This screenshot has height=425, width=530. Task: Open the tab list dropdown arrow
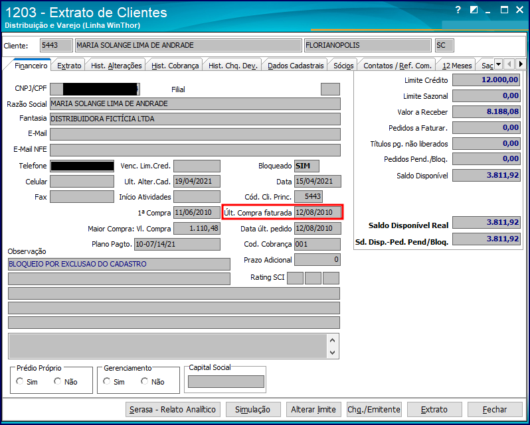(498, 64)
